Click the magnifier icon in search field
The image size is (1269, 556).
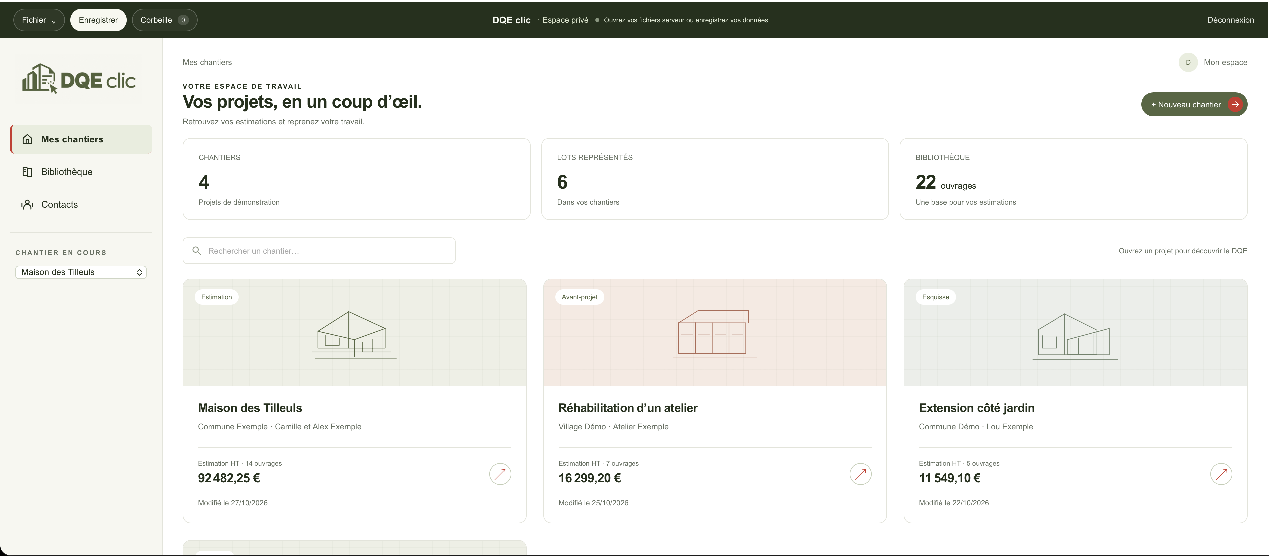point(197,251)
